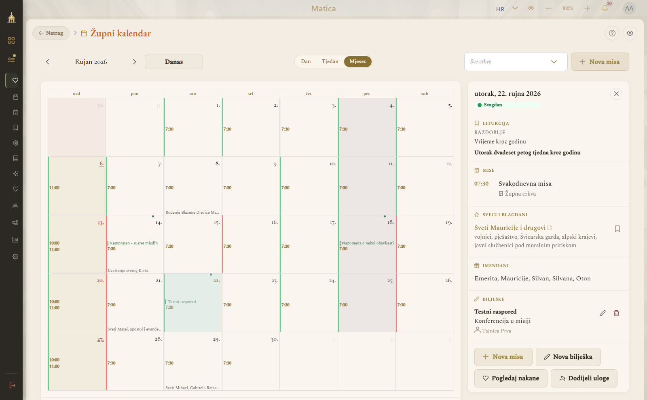Go back with Natrag button
647x400 pixels.
pos(51,33)
